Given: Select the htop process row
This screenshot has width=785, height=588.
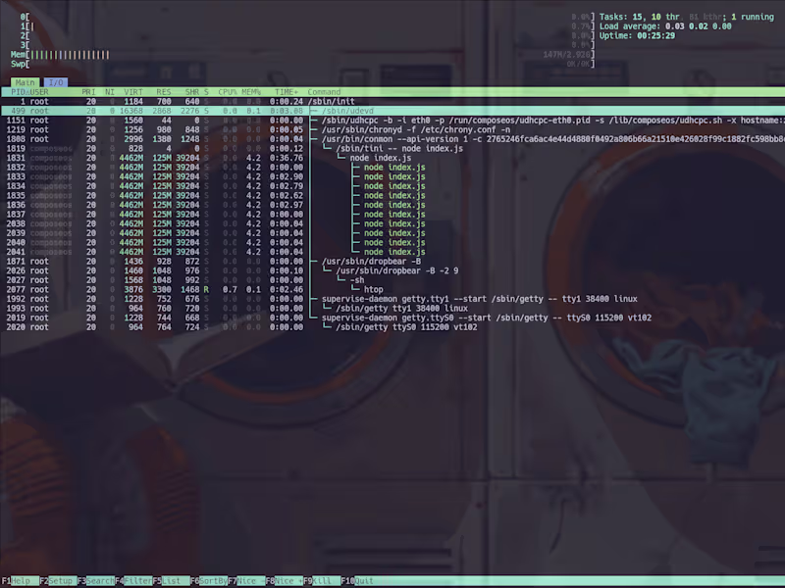Looking at the screenshot, I should 392,289.
